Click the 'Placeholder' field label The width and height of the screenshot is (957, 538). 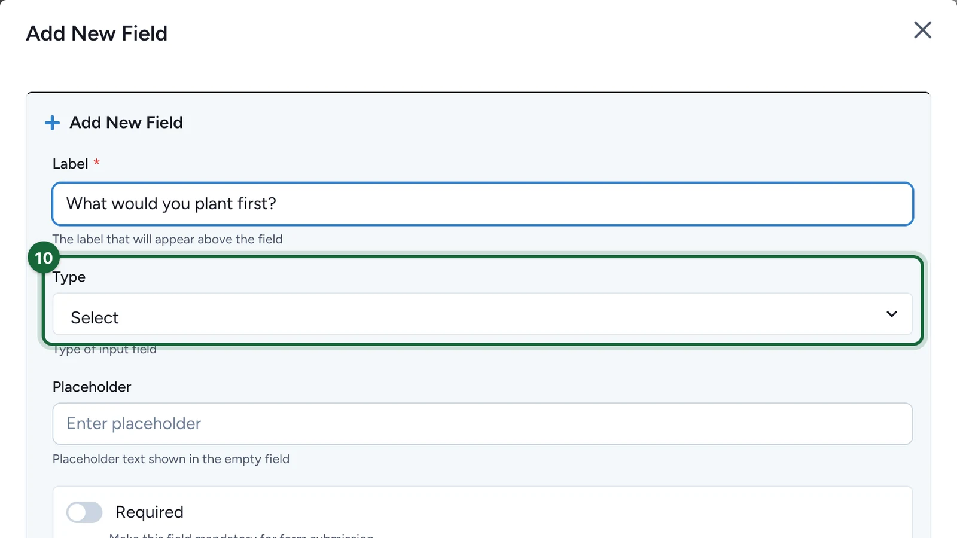pos(92,387)
